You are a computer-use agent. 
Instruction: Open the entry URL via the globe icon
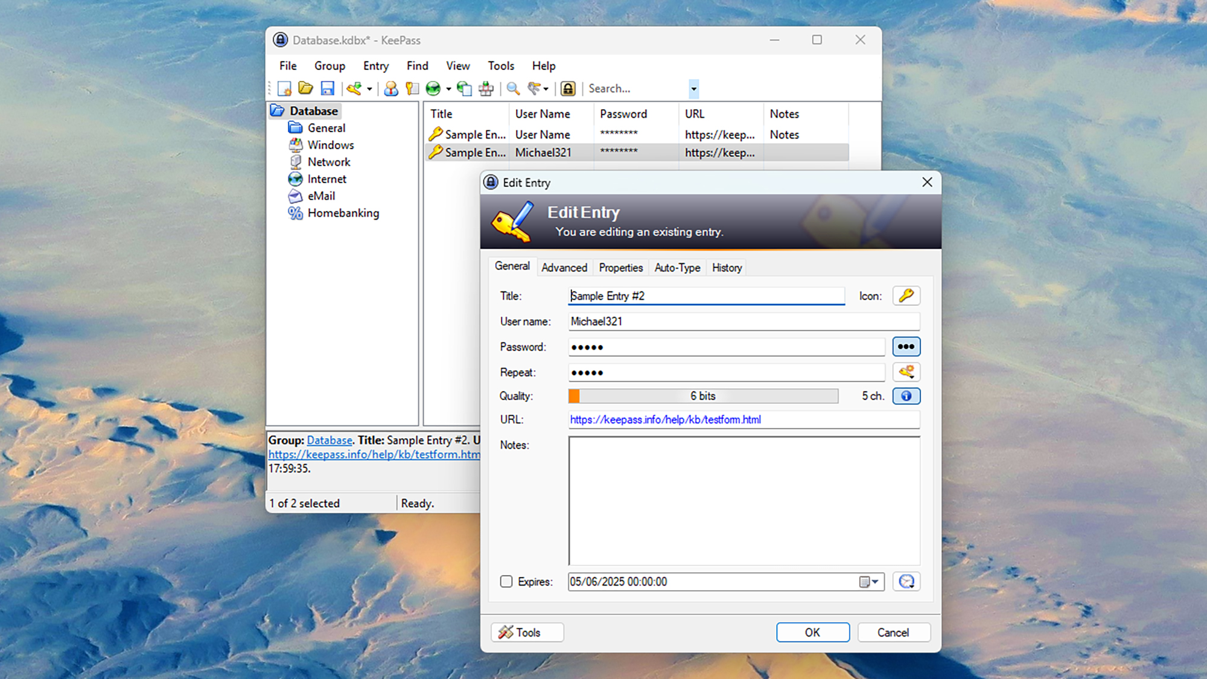pos(432,89)
